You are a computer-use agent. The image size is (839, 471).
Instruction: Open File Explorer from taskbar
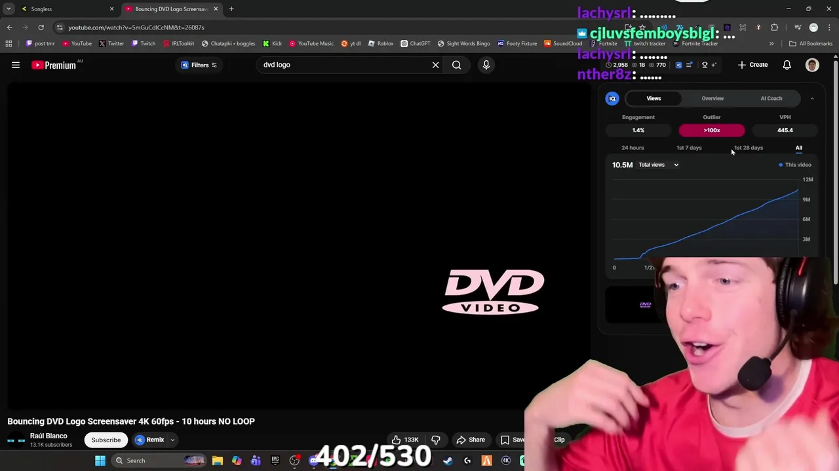(217, 461)
